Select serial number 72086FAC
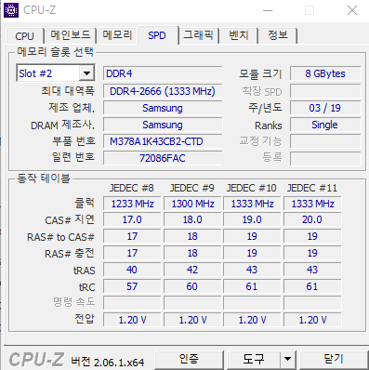The image size is (369, 370). (163, 158)
